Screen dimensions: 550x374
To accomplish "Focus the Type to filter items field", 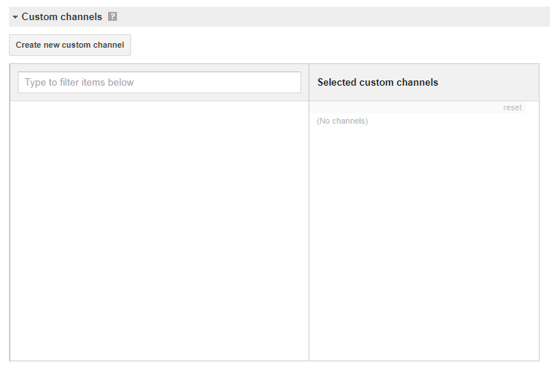I will coord(159,83).
